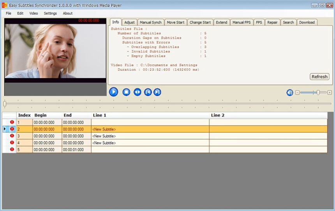Click the left-right arrows seek playback icon
Image resolution: width=335 pixels, height=211 pixels.
click(138, 92)
